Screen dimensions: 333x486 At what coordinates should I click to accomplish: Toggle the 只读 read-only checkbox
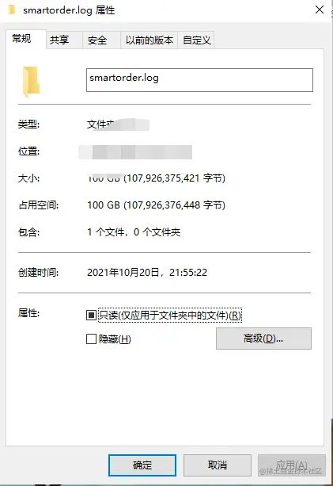click(91, 316)
